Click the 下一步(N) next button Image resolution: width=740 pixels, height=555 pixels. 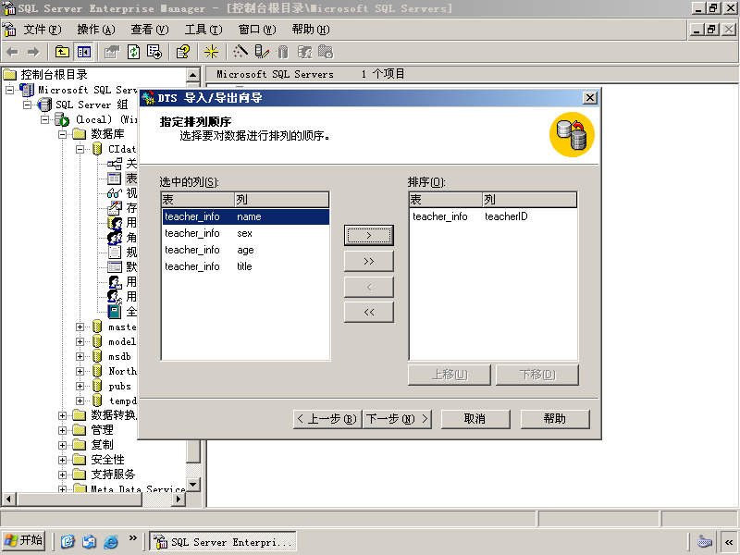(x=398, y=419)
